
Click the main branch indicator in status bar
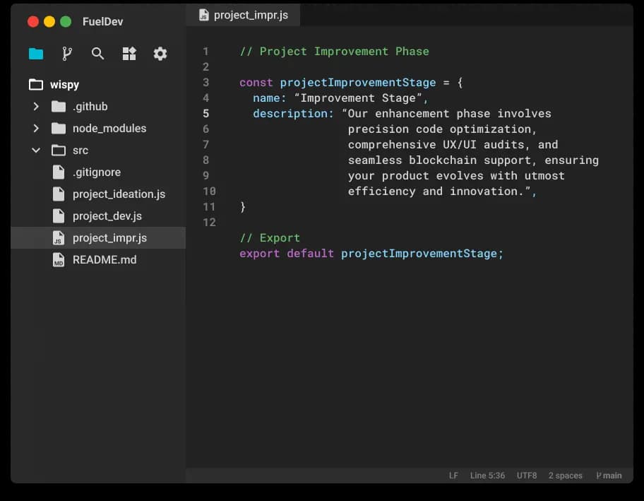[609, 476]
